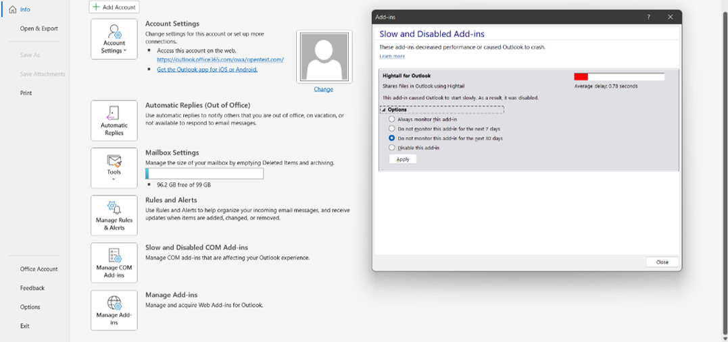Click the Change photo link
This screenshot has height=342, width=728.
[x=324, y=89]
